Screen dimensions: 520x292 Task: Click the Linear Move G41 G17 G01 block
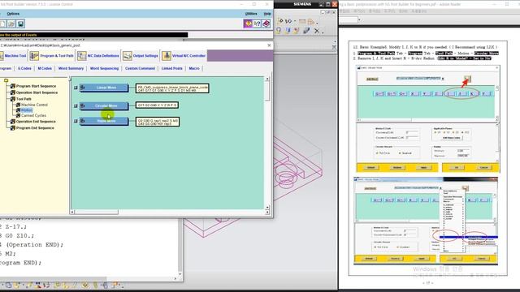point(172,88)
